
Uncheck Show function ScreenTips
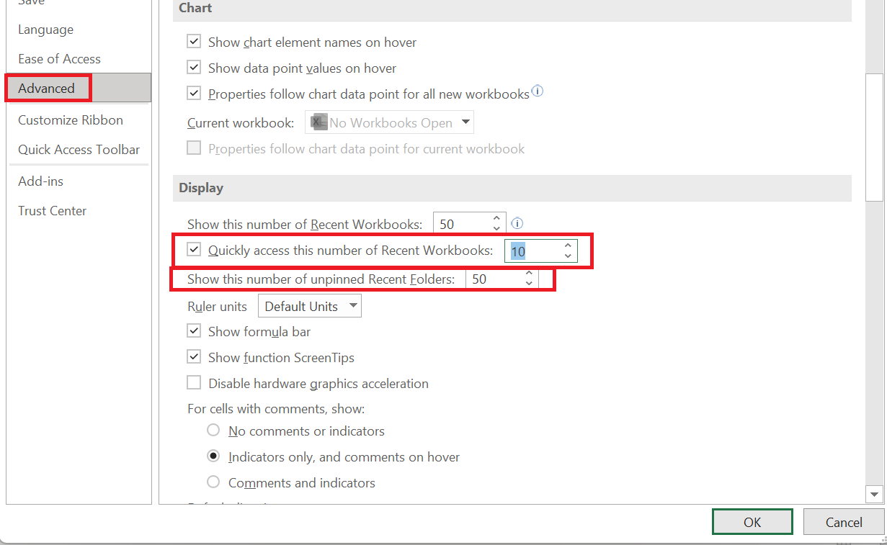click(193, 356)
